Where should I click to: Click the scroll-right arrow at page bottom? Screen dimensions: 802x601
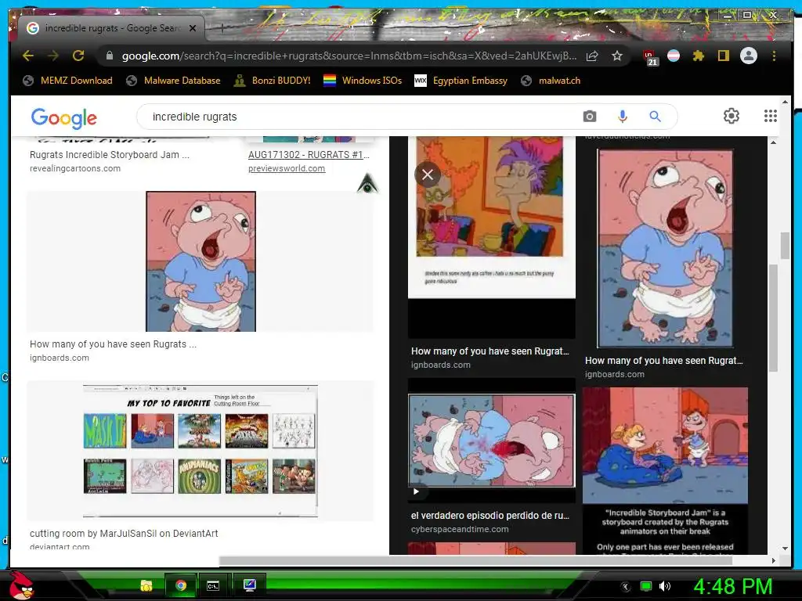(x=773, y=560)
